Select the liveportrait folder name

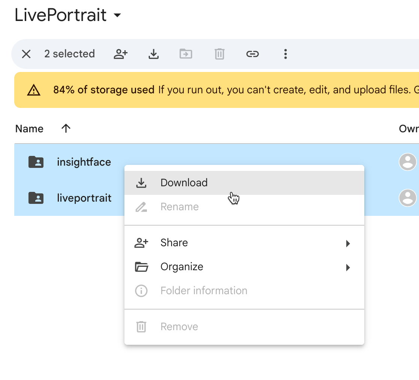84,198
